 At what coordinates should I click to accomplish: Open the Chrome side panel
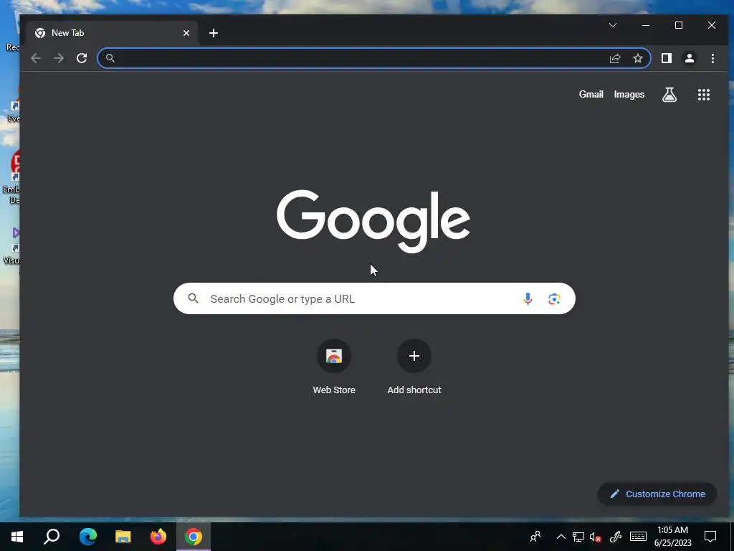[666, 58]
